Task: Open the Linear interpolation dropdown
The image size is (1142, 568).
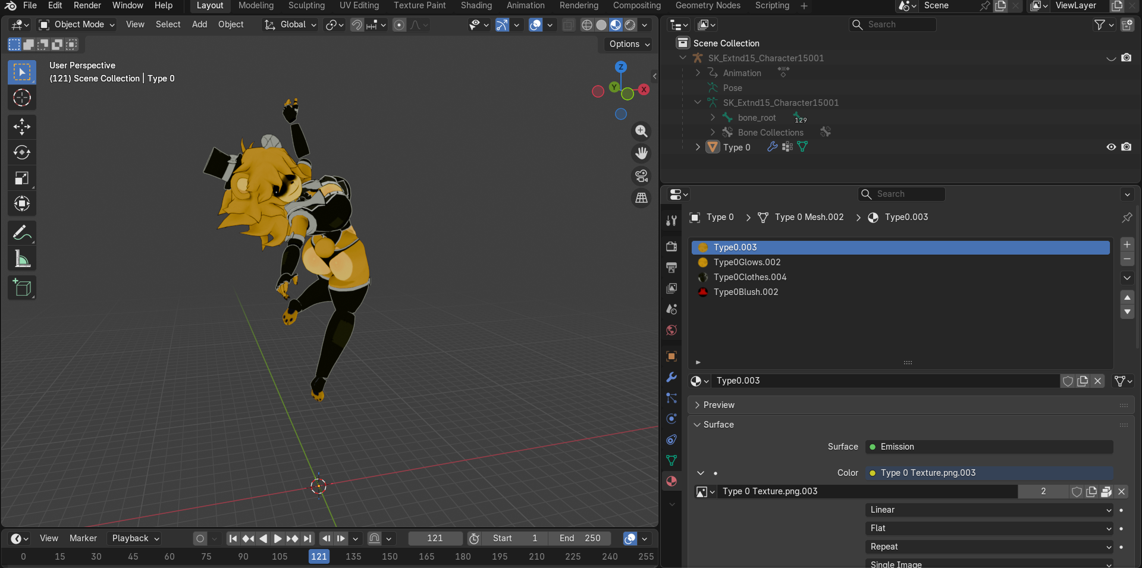Action: tap(990, 510)
